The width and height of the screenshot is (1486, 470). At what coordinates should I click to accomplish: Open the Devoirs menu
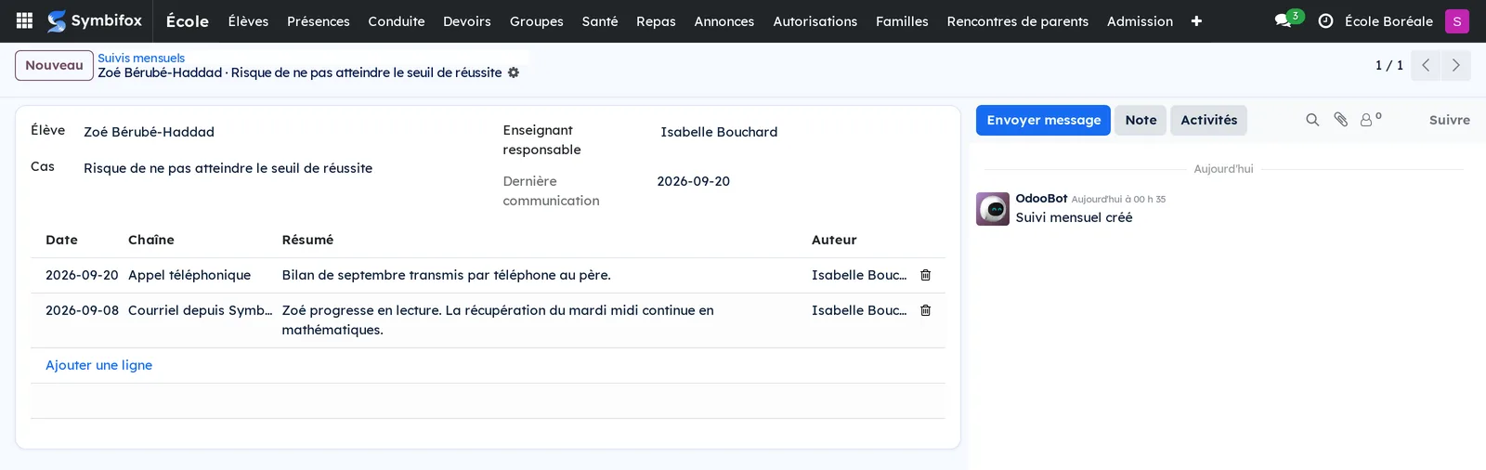[467, 20]
